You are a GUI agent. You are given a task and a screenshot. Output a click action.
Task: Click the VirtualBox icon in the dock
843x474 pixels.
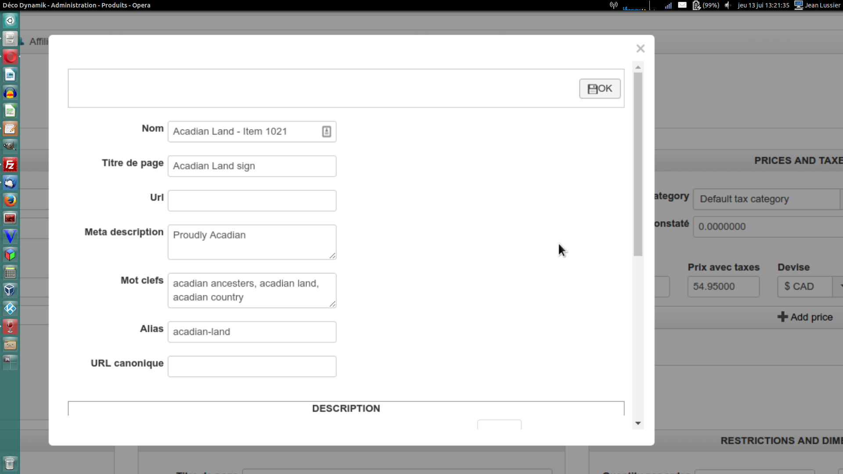[10, 290]
